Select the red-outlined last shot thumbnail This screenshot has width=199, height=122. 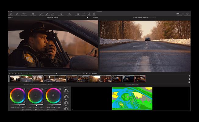(140, 78)
